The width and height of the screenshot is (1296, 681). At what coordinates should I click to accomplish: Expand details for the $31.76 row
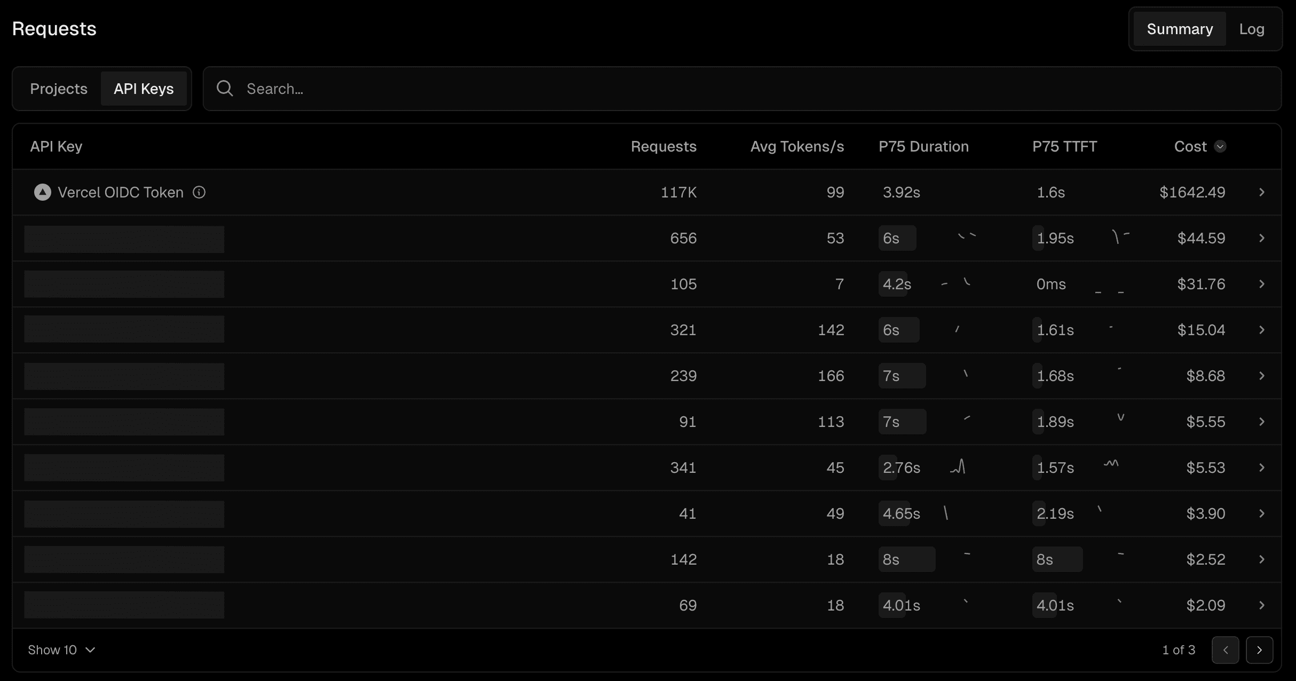click(x=1262, y=284)
